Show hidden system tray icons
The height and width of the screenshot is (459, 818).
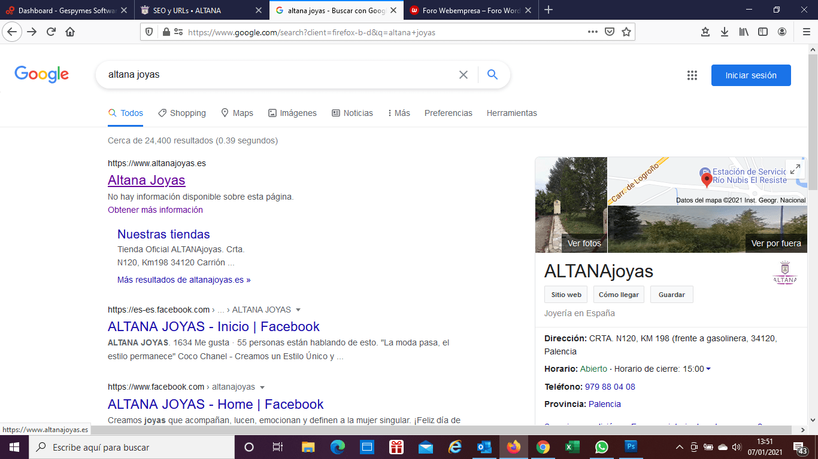(680, 447)
